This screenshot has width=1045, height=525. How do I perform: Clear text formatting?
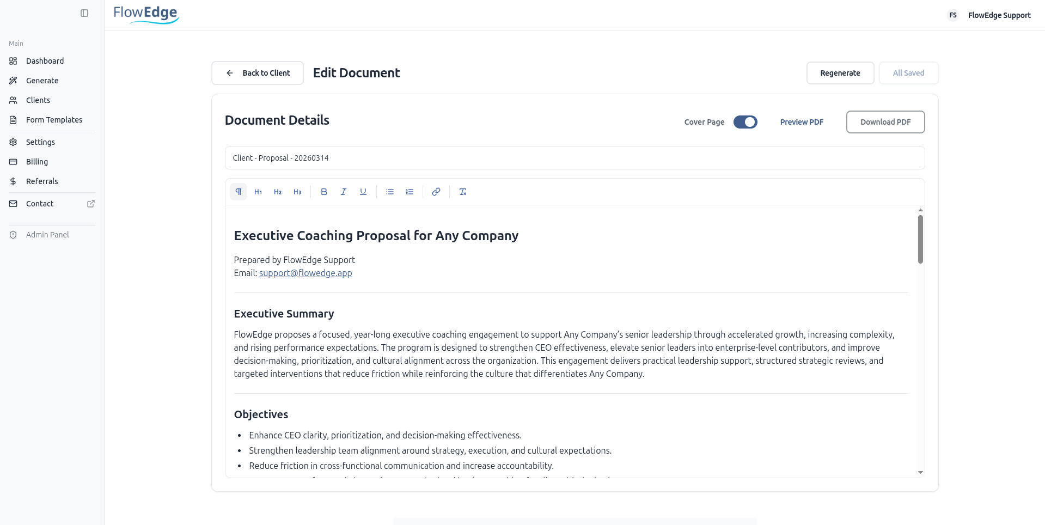click(x=463, y=192)
